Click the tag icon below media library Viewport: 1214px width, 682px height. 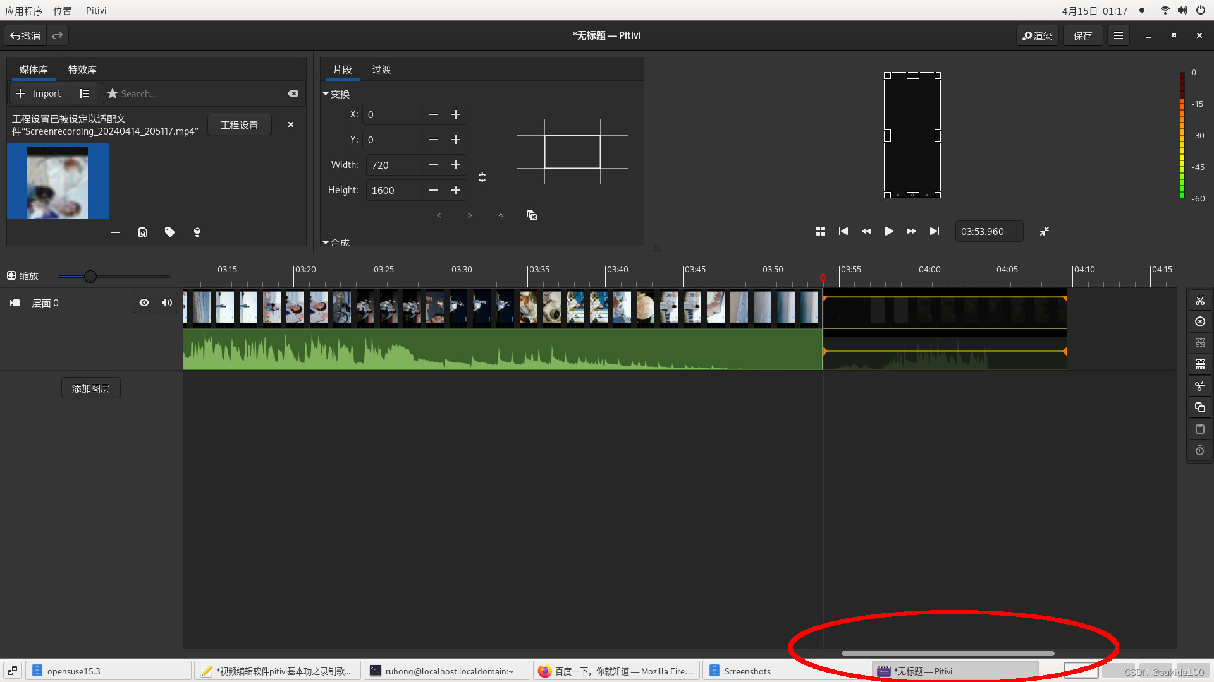click(x=169, y=232)
